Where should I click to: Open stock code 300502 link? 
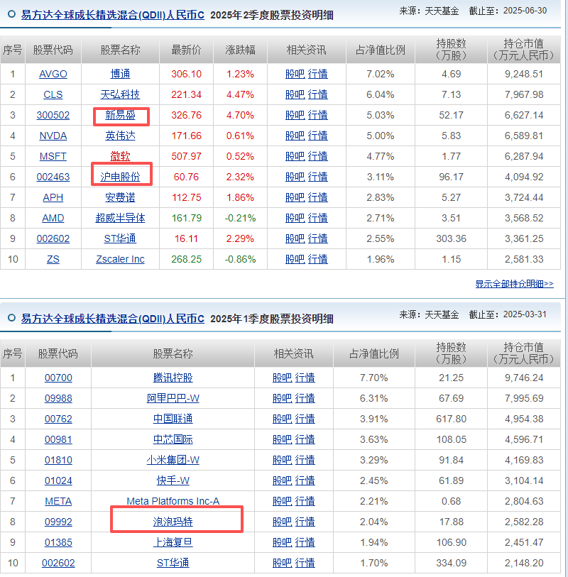(53, 115)
